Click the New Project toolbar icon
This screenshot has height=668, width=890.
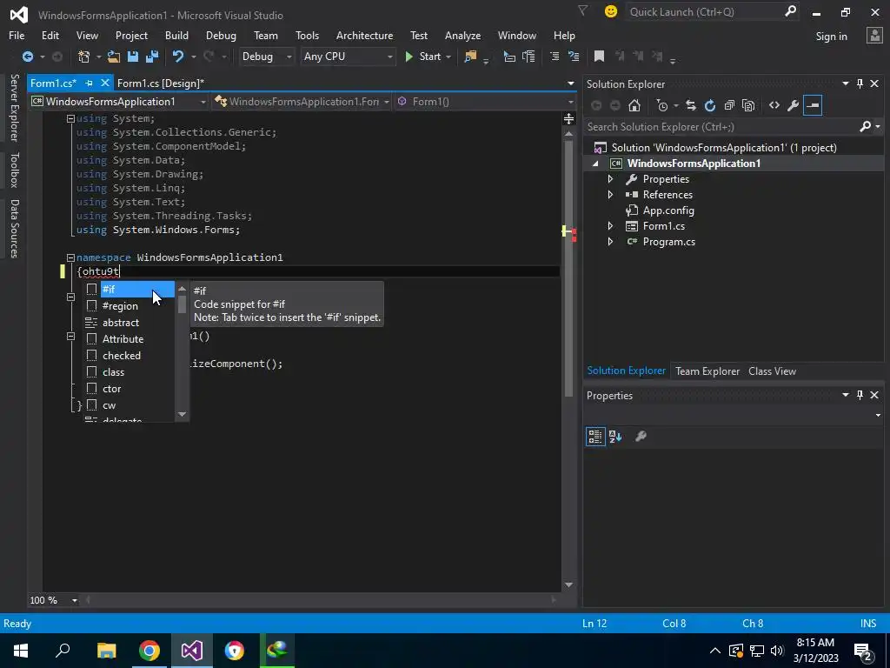click(84, 57)
